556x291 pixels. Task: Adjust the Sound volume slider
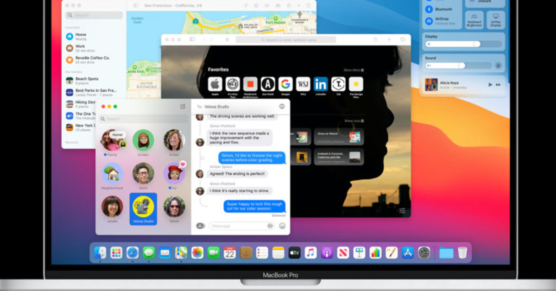pos(458,66)
